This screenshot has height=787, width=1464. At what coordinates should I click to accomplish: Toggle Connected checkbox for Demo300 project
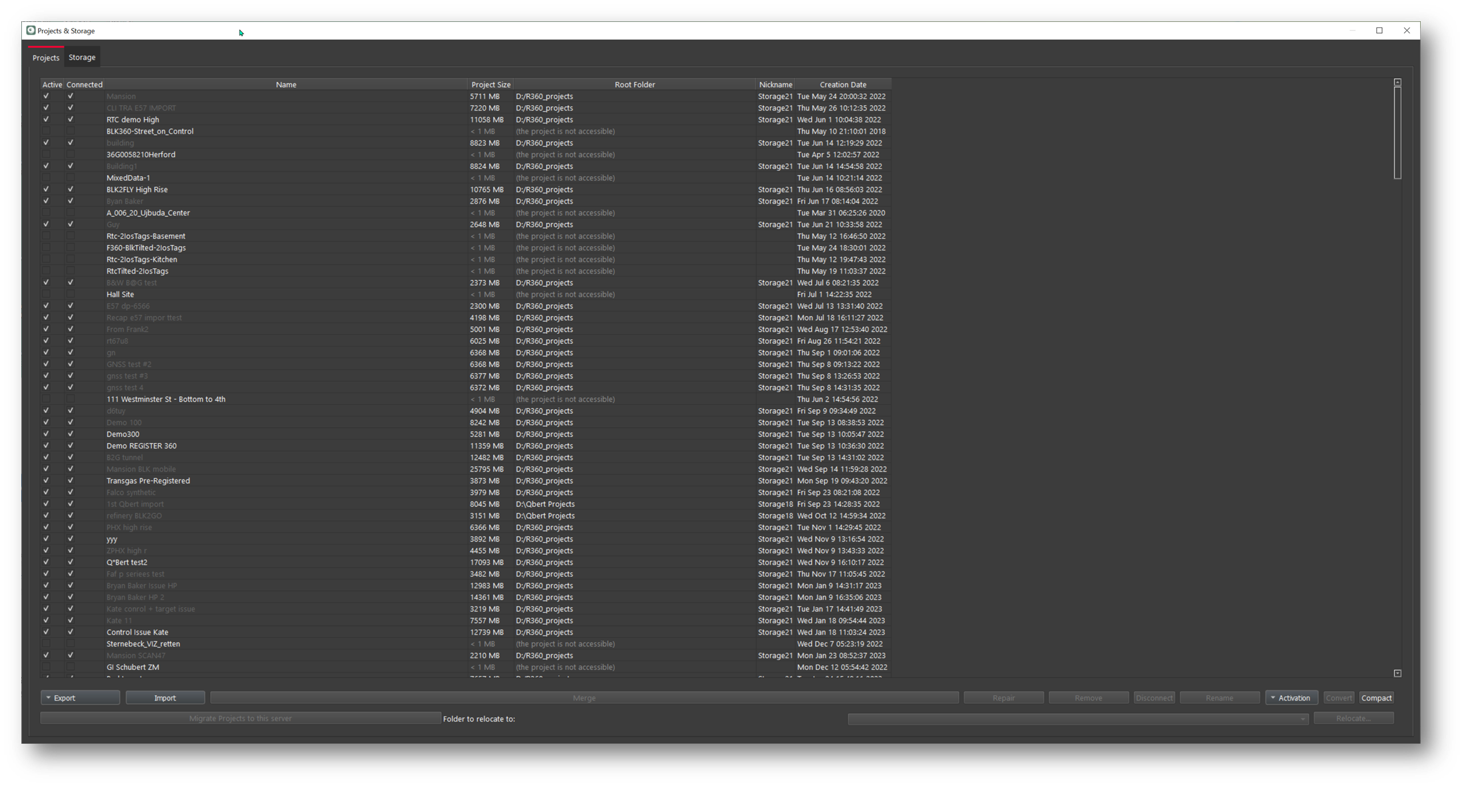(x=71, y=434)
